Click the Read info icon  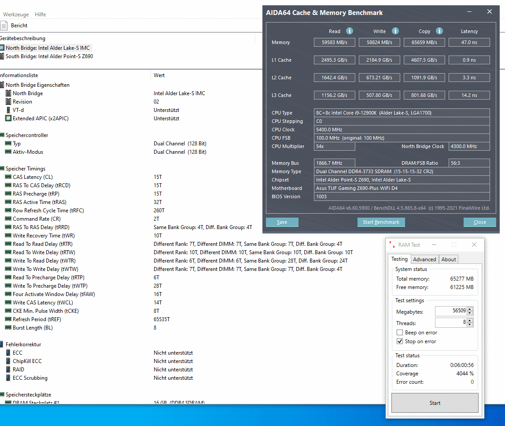[350, 31]
